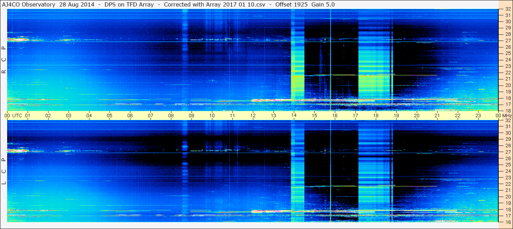The width and height of the screenshot is (513, 229).
Task: Click the 32 MHz label on the RCP scale
Action: pyautogui.click(x=508, y=9)
